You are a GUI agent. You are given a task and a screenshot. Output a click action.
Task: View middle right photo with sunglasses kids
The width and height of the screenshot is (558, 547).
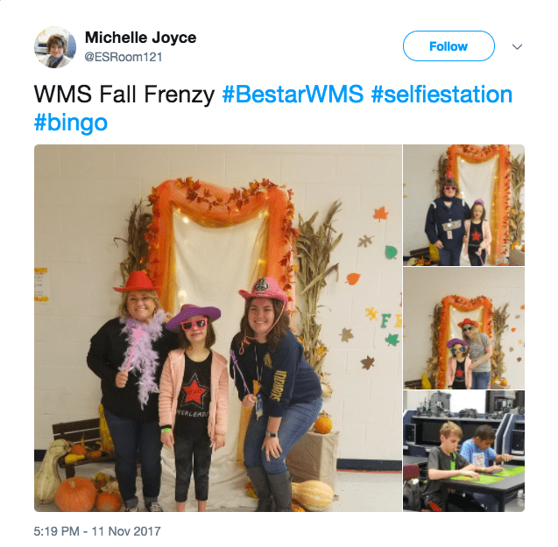pos(463,328)
